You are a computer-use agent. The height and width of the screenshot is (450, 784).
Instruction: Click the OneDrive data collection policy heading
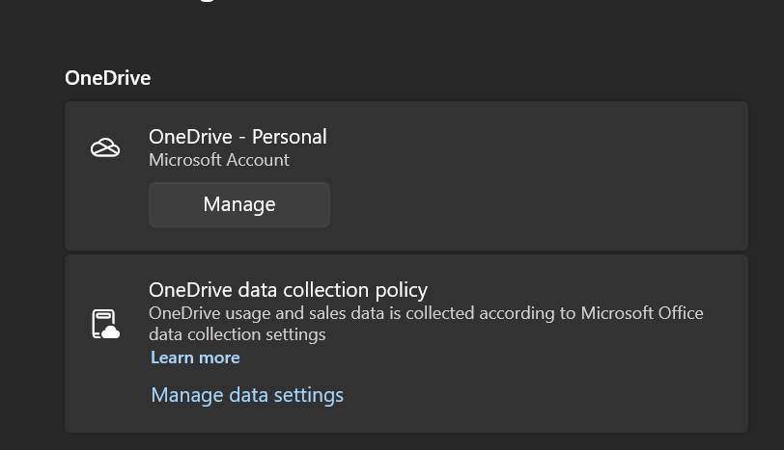click(x=288, y=290)
